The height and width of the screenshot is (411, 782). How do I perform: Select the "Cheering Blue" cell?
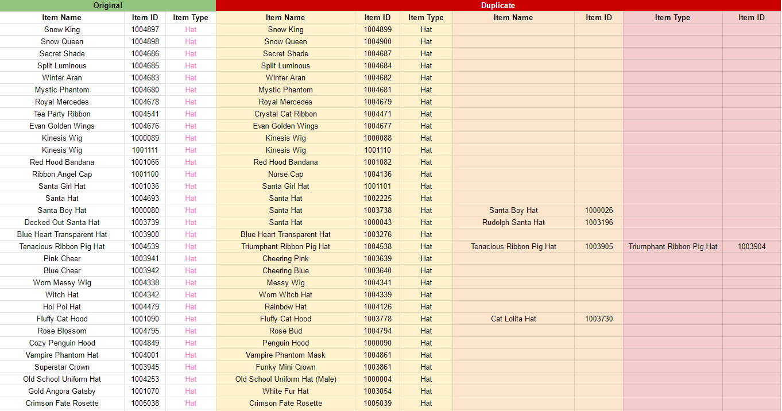[x=285, y=270]
